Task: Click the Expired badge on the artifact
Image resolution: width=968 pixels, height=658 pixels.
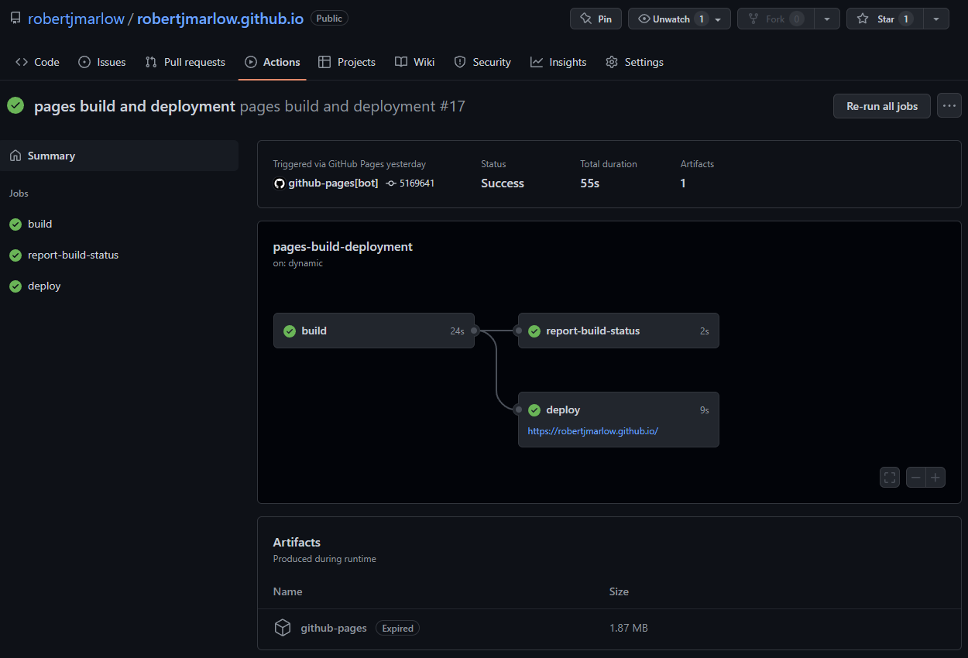Action: pyautogui.click(x=397, y=628)
